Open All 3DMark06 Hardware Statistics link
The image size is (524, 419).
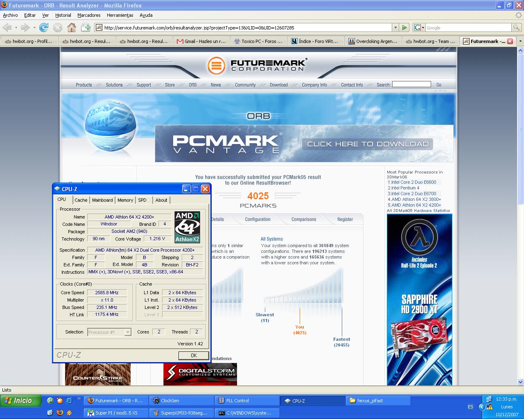pos(418,211)
